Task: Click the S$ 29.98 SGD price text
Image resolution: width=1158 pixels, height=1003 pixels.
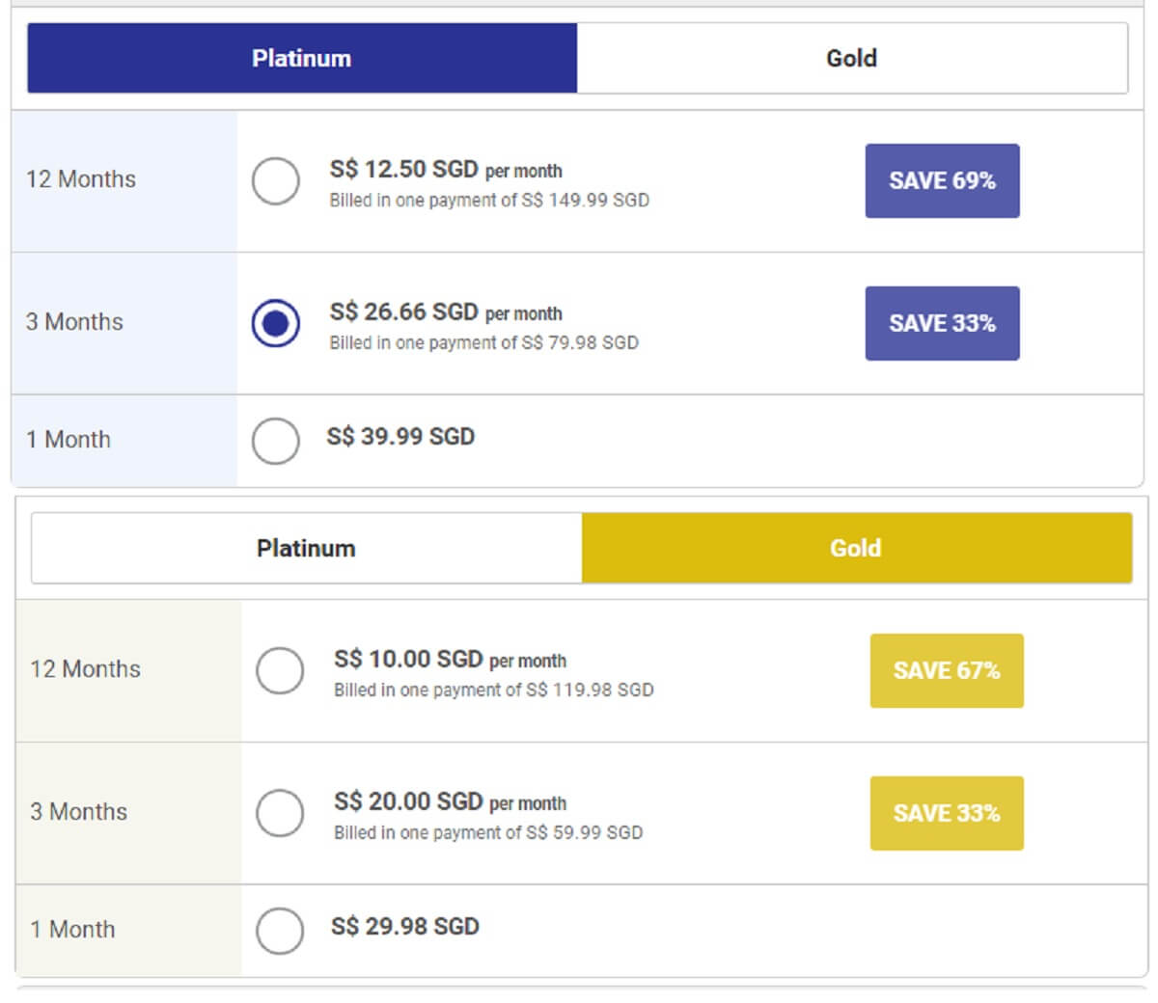Action: pos(405,927)
